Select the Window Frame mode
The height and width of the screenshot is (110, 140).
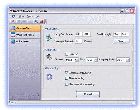tap(25, 35)
